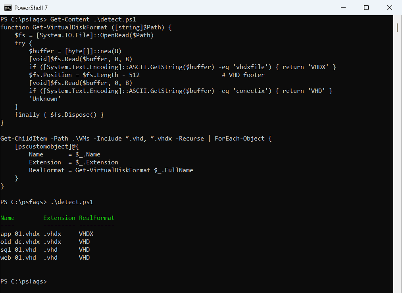Image resolution: width=402 pixels, height=293 pixels.
Task: Click '$fs.Position = $fs.Length - 512' text
Action: [x=85, y=75]
